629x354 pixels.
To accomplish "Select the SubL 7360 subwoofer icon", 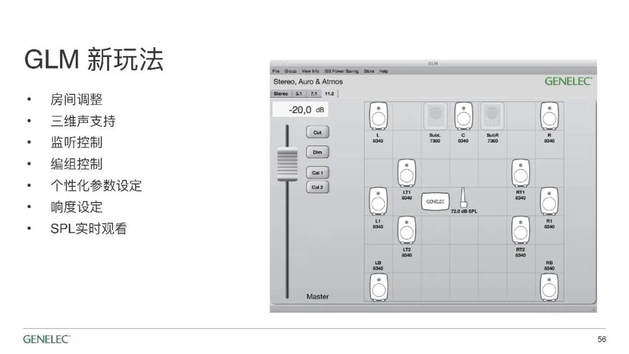I will pyautogui.click(x=435, y=116).
